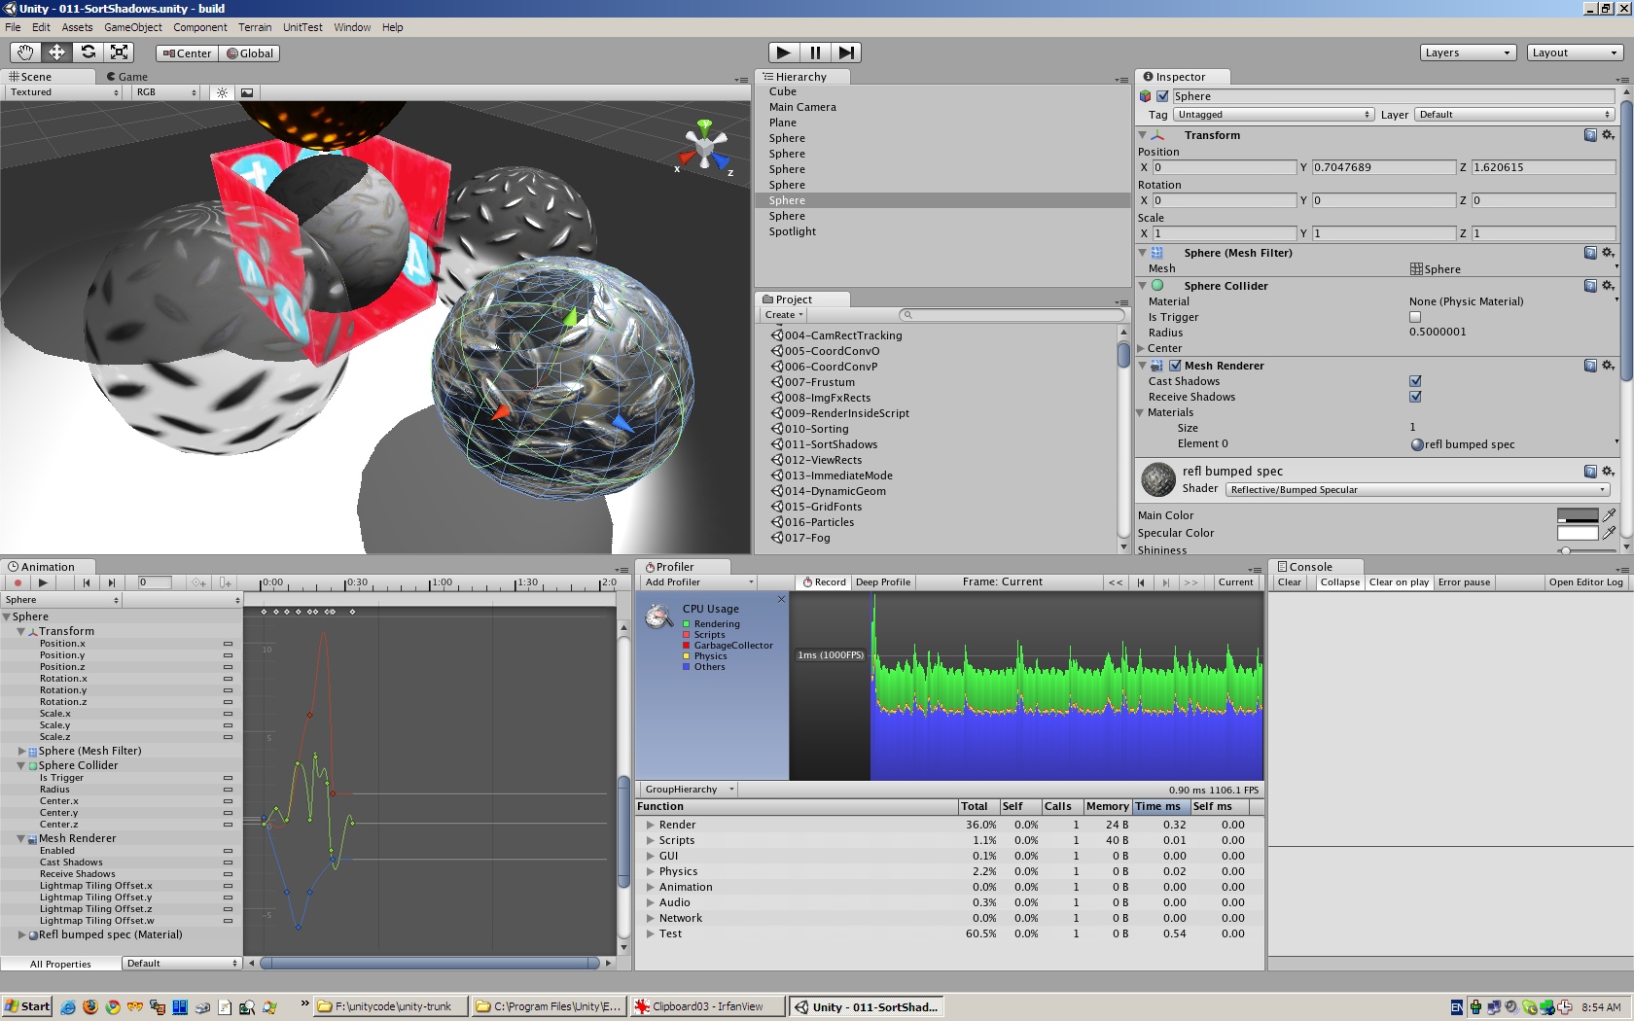Open Transform component gear settings menu
This screenshot has width=1634, height=1021.
1608,135
